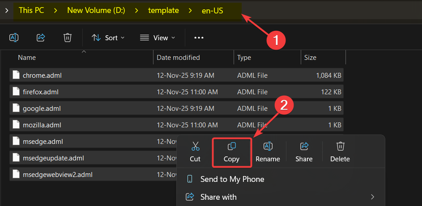Click the firefox.adml date 12-Nov-25 11:00 AM
The height and width of the screenshot is (206, 422).
pos(187,92)
